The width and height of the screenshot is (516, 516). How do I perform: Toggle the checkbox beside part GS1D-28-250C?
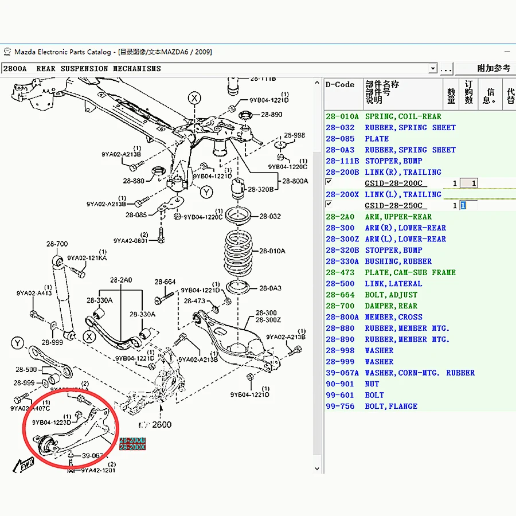329,204
